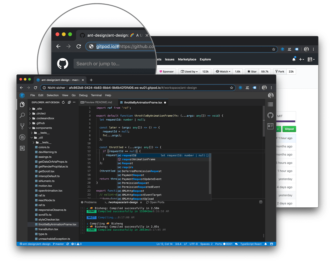Open new tab in front browser window
The width and height of the screenshot is (334, 265).
(91, 80)
